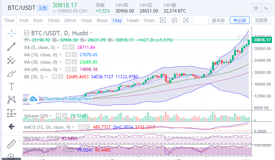Screen dimensions: 275x160
Task: Expand the BTC/USDT, D, Huobi title dropdown
Action: [91, 33]
